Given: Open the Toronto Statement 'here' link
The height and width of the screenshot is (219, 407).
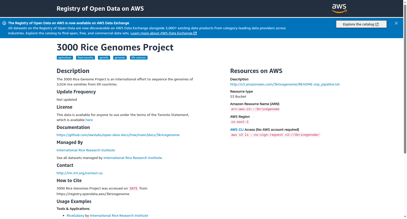Looking at the screenshot, I should (x=89, y=120).
